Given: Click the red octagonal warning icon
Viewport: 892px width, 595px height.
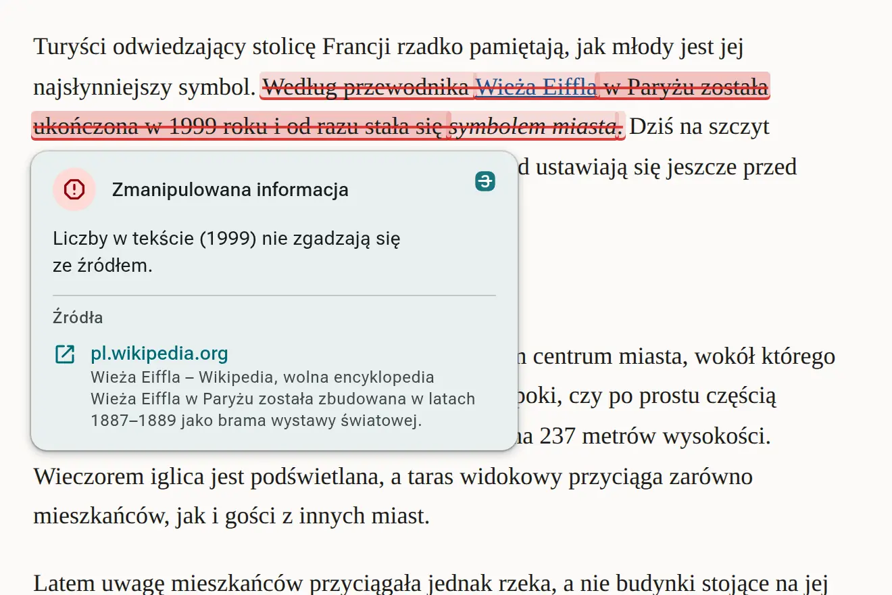Looking at the screenshot, I should tap(74, 189).
